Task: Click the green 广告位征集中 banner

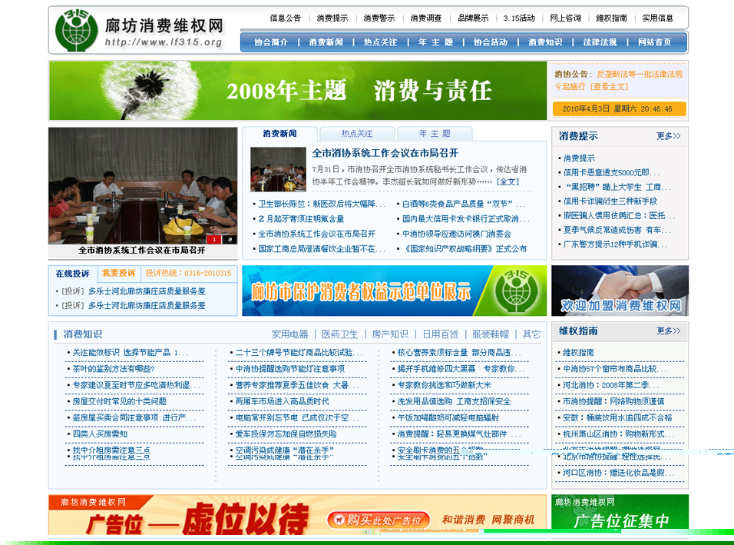Action: point(620,514)
